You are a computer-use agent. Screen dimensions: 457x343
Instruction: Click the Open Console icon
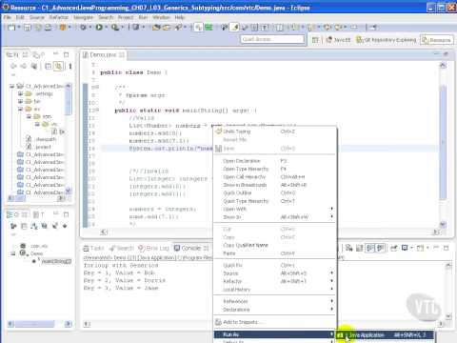pos(421,248)
